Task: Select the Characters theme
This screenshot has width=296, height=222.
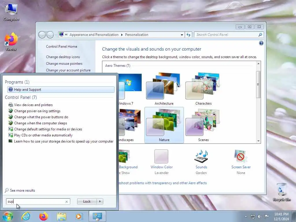Action: click(x=203, y=89)
